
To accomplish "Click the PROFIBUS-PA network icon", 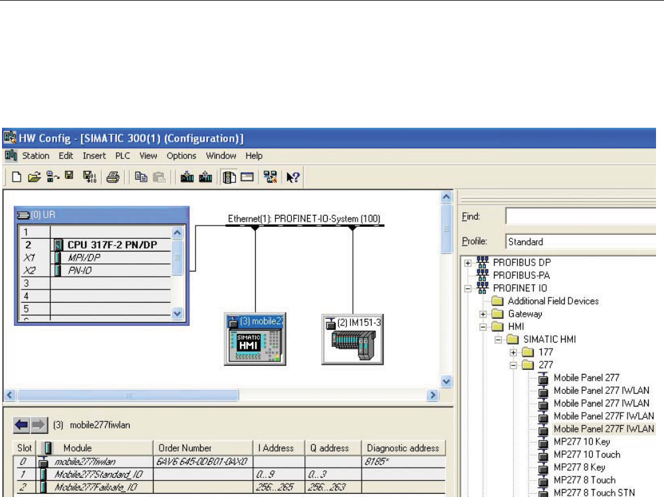I will (483, 275).
